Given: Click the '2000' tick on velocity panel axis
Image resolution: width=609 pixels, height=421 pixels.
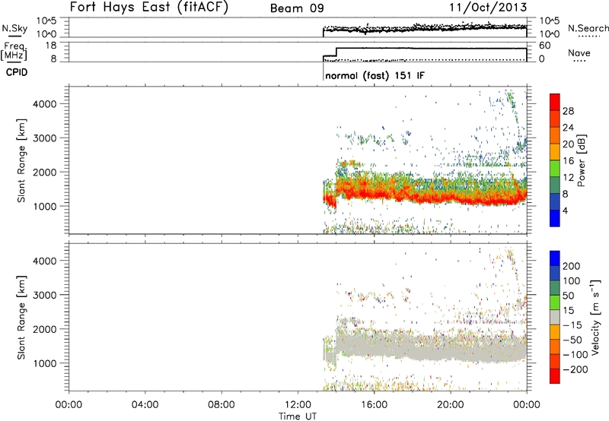Looking at the screenshot, I should [x=45, y=329].
